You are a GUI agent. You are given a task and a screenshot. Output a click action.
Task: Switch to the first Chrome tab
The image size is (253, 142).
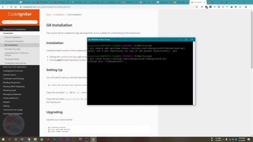click(9, 2)
